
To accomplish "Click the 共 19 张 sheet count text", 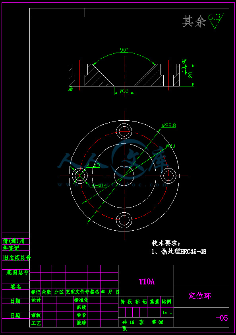I will pyautogui.click(x=133, y=322).
